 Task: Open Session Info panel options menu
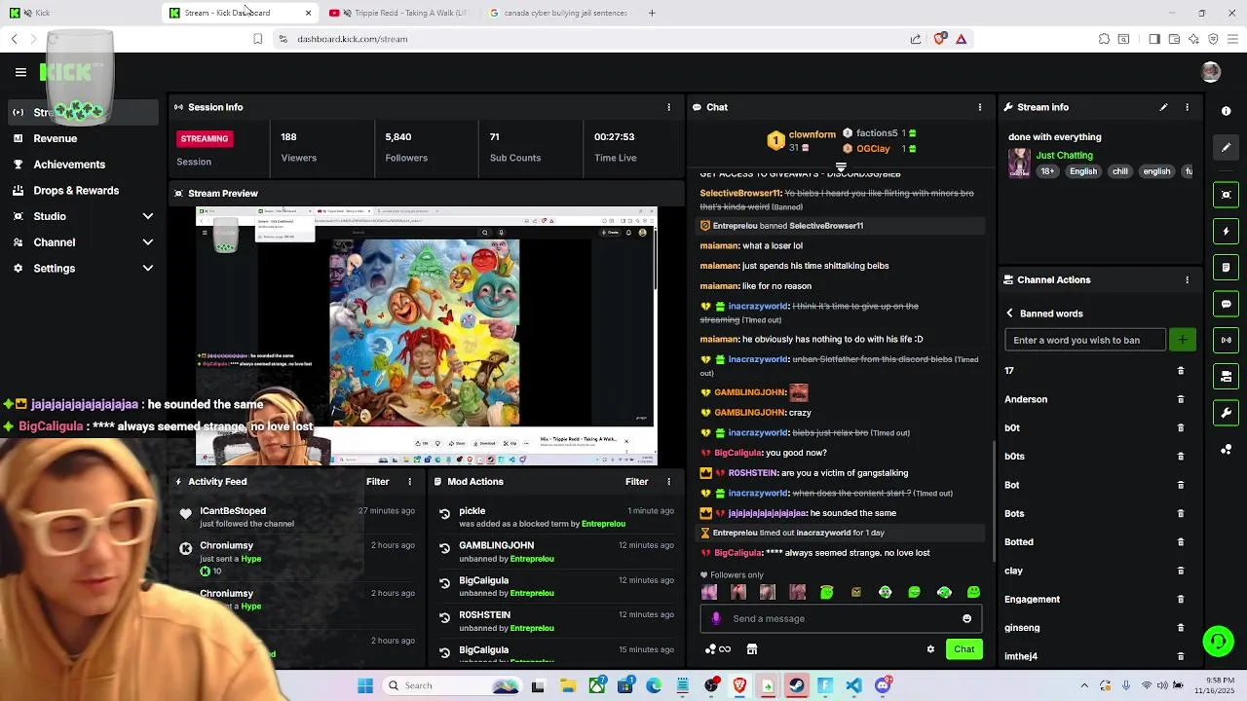668,107
